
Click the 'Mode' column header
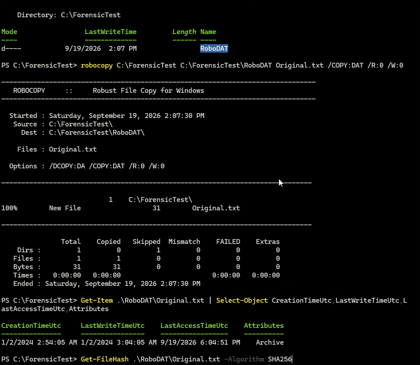[x=9, y=32]
